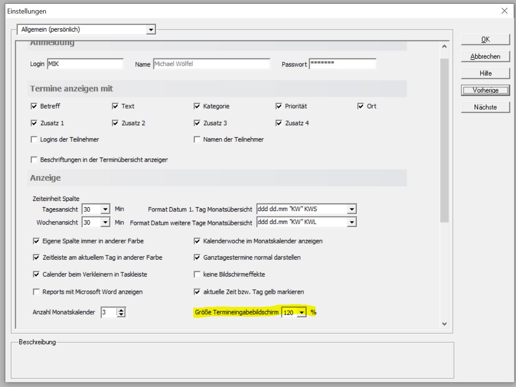Uncheck 'Kalenderwoche im Monatskalender anzeigen'
This screenshot has height=387, width=516.
(197, 241)
